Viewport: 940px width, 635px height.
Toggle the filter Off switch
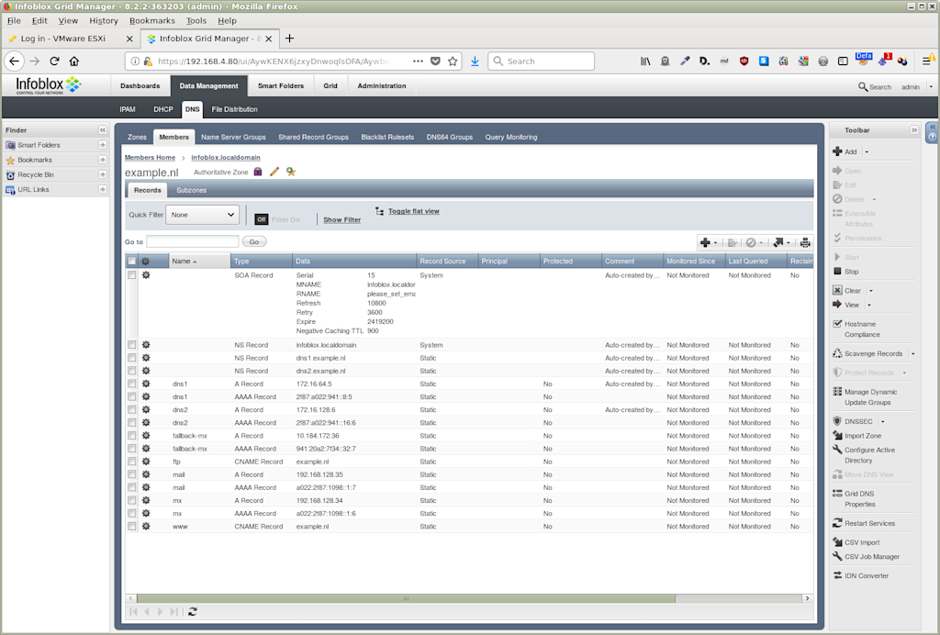262,220
